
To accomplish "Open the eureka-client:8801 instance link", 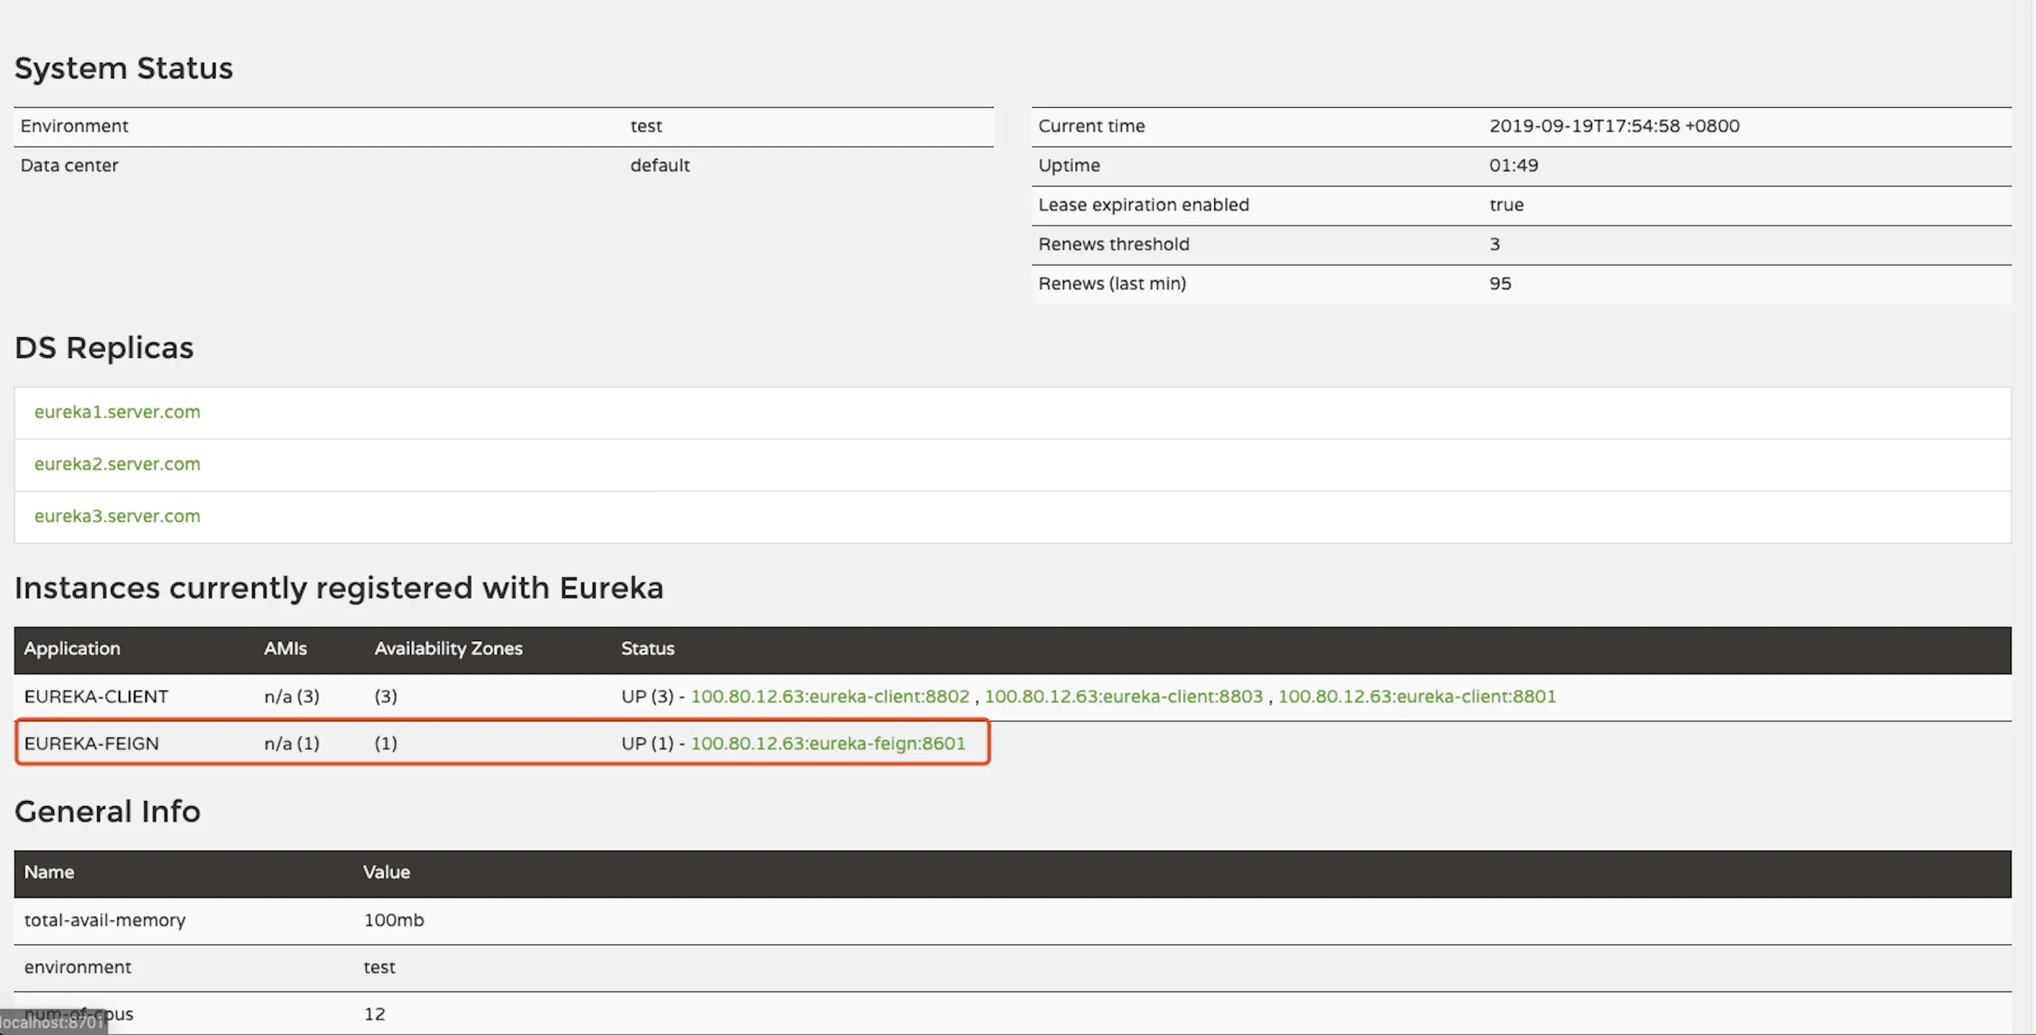I will [1417, 696].
